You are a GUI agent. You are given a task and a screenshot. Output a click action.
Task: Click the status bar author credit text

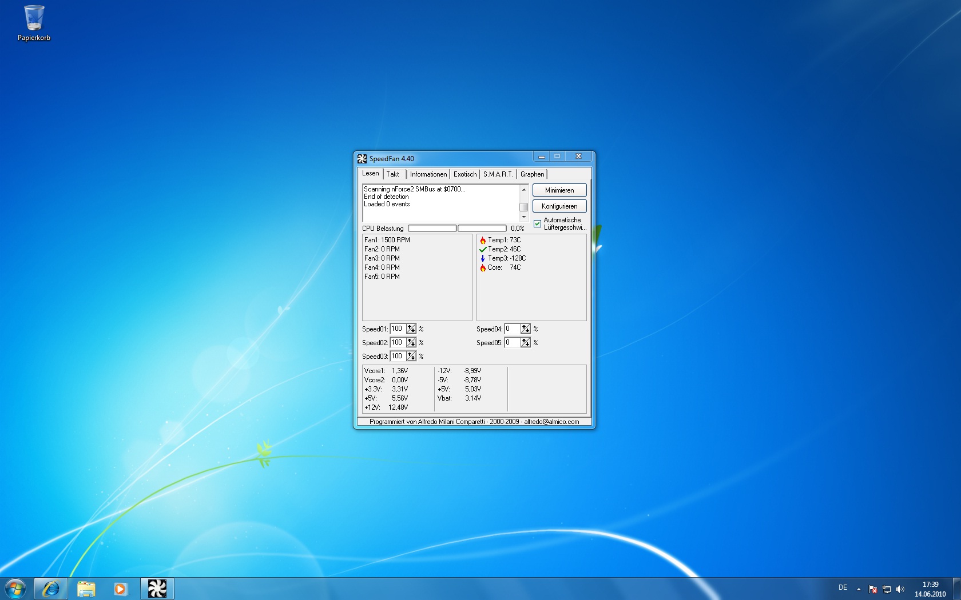tap(474, 422)
